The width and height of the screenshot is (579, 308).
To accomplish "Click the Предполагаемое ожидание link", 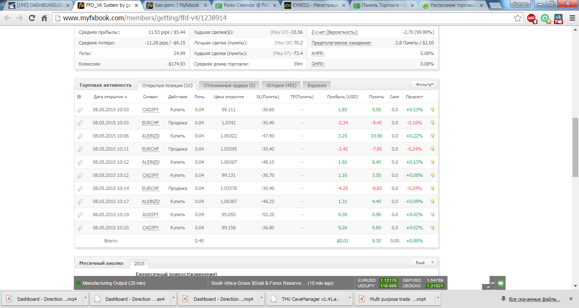I will 341,43.
